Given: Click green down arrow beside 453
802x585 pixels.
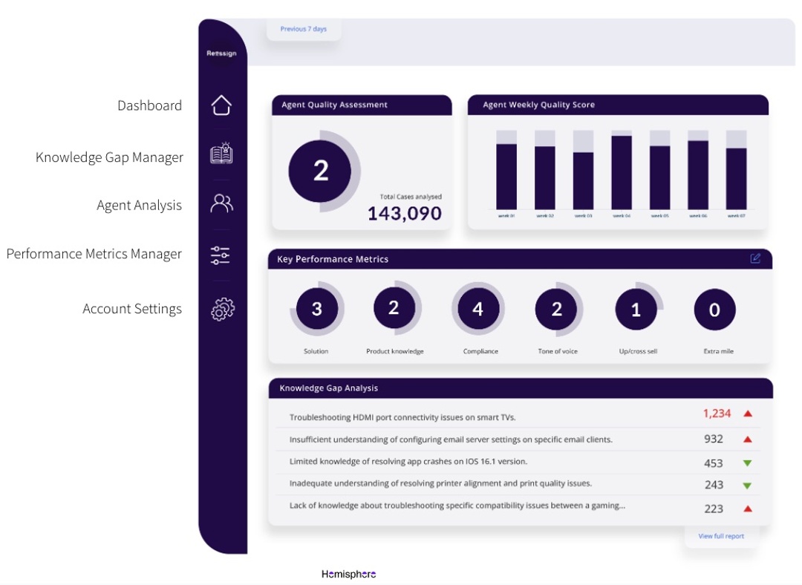Looking at the screenshot, I should pyautogui.click(x=748, y=463).
